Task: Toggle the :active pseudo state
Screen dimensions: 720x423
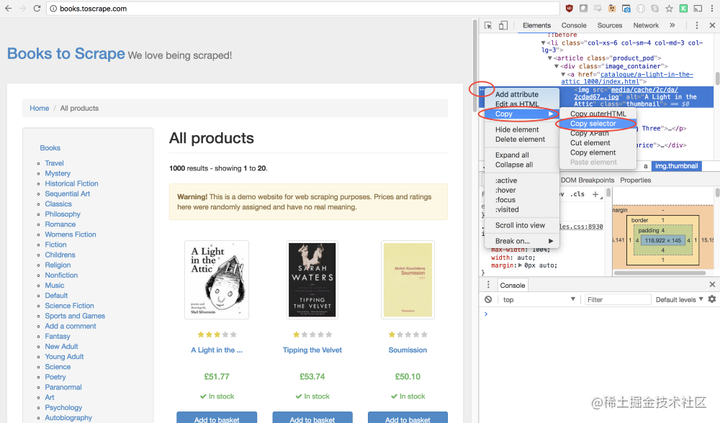Action: click(521, 181)
